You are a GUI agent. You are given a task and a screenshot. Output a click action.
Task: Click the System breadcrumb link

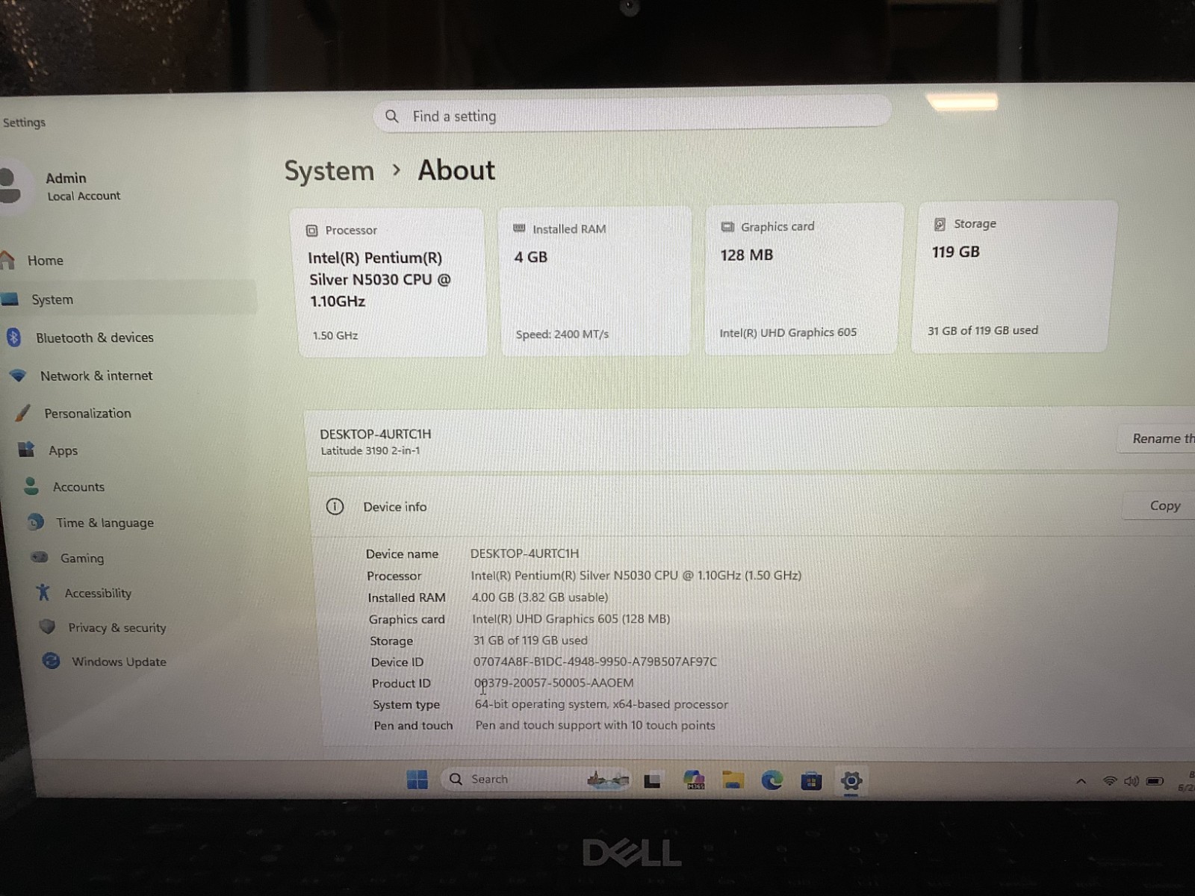pos(329,171)
